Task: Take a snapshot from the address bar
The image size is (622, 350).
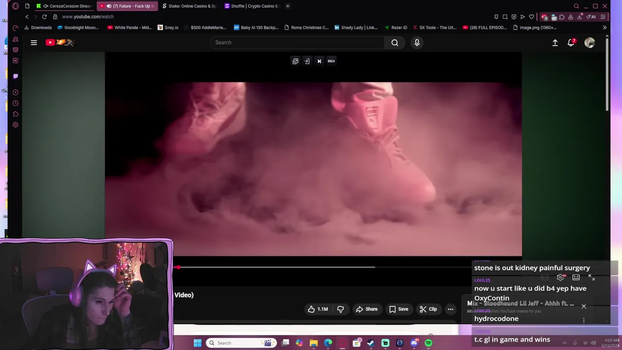Action: [505, 17]
